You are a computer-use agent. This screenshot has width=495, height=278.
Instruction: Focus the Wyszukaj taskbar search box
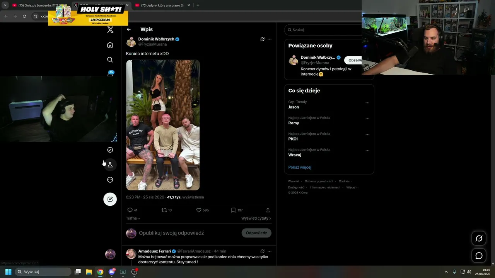point(43,272)
